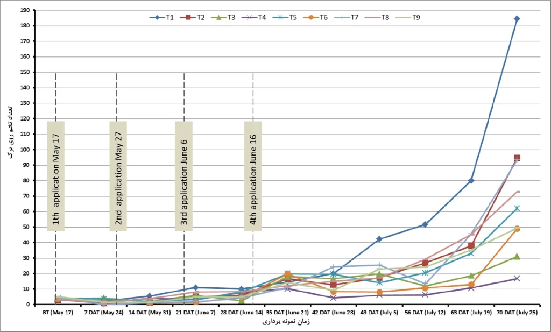551x332 pixels.
Task: Click the "BT (May 17)" x-axis label
Action: pos(58,312)
